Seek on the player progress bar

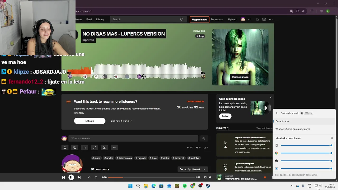click(151, 177)
